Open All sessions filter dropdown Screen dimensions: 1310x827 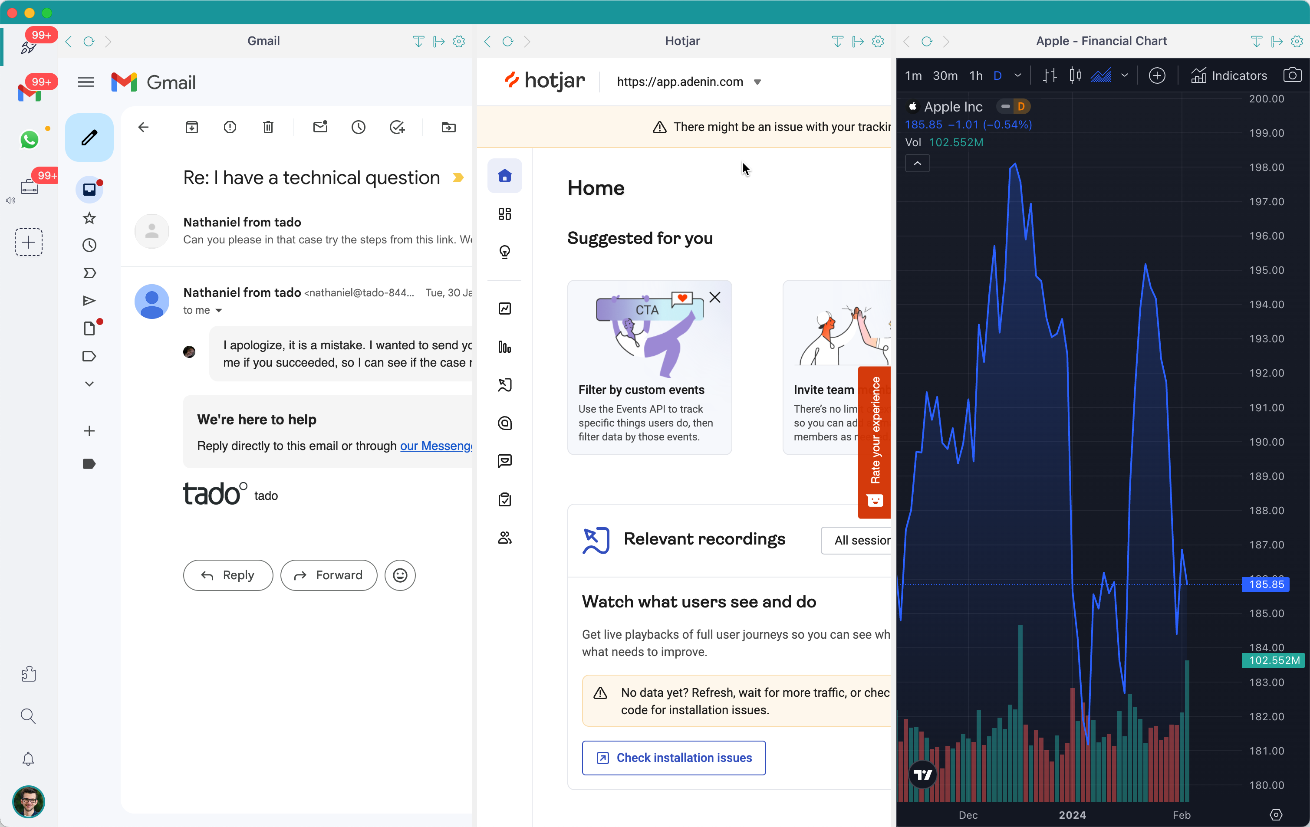point(856,541)
